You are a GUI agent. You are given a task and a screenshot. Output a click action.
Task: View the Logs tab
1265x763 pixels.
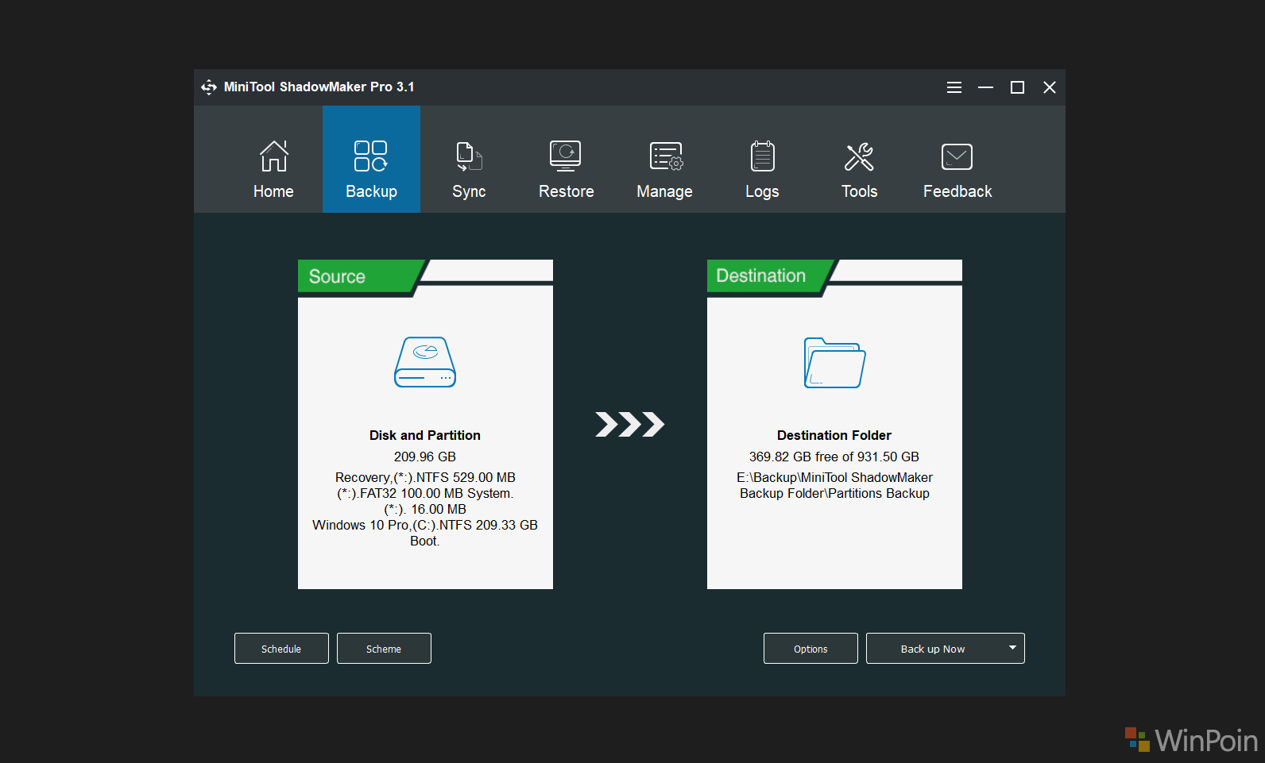[x=762, y=168]
